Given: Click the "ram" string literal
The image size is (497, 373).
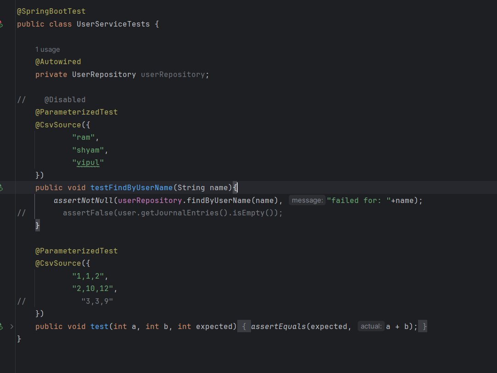Looking at the screenshot, I should coord(84,137).
